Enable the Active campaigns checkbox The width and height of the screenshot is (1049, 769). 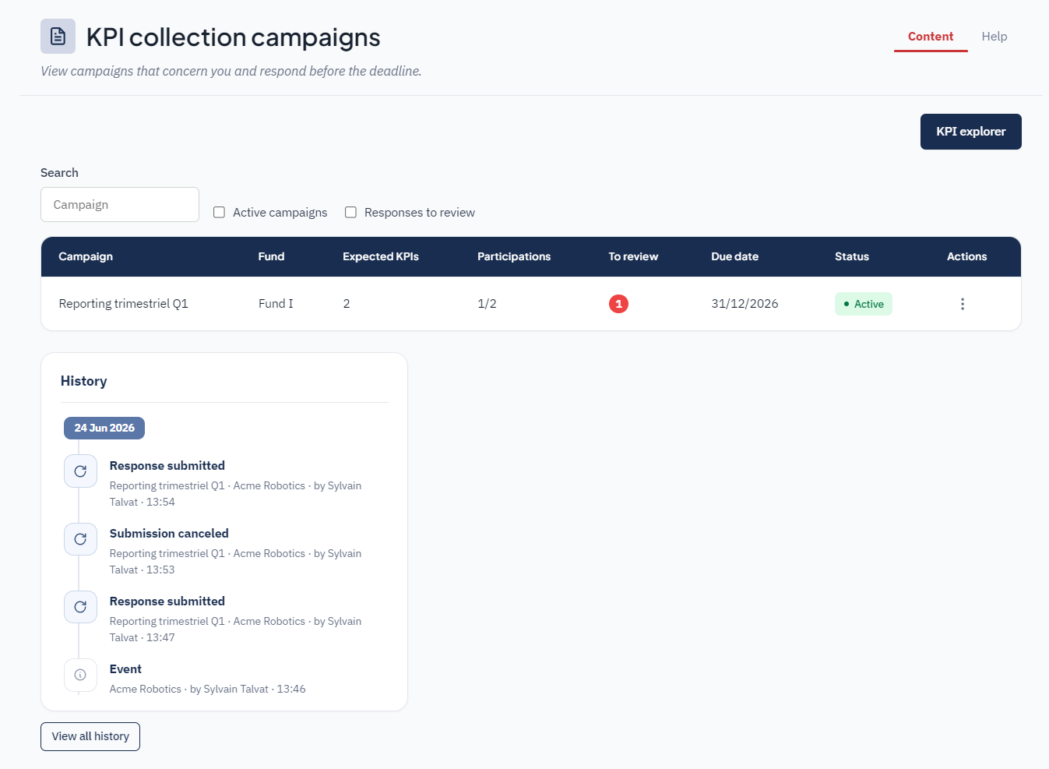coord(220,212)
